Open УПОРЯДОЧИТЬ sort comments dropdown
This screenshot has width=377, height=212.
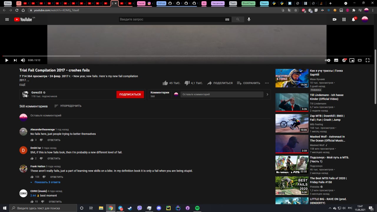click(68, 106)
